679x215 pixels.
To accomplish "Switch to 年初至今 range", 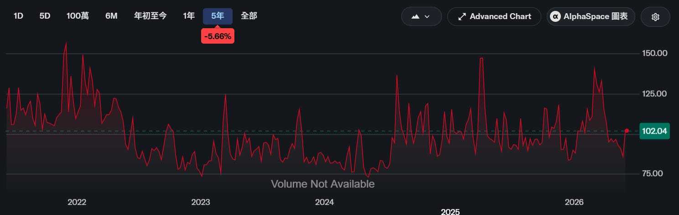I will [x=150, y=16].
